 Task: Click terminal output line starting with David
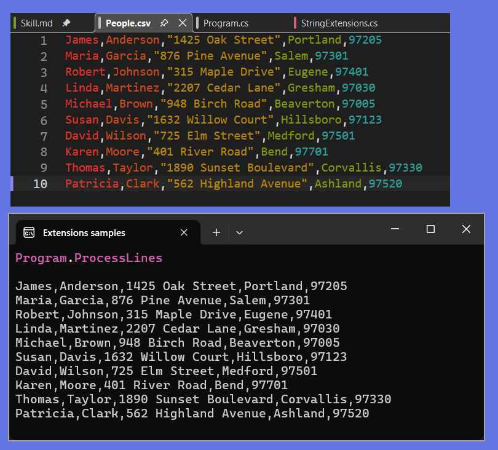pos(167,371)
